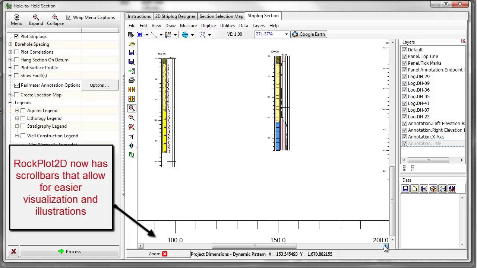
Task: Expand the Borehole Spacing node
Action: pos(10,44)
